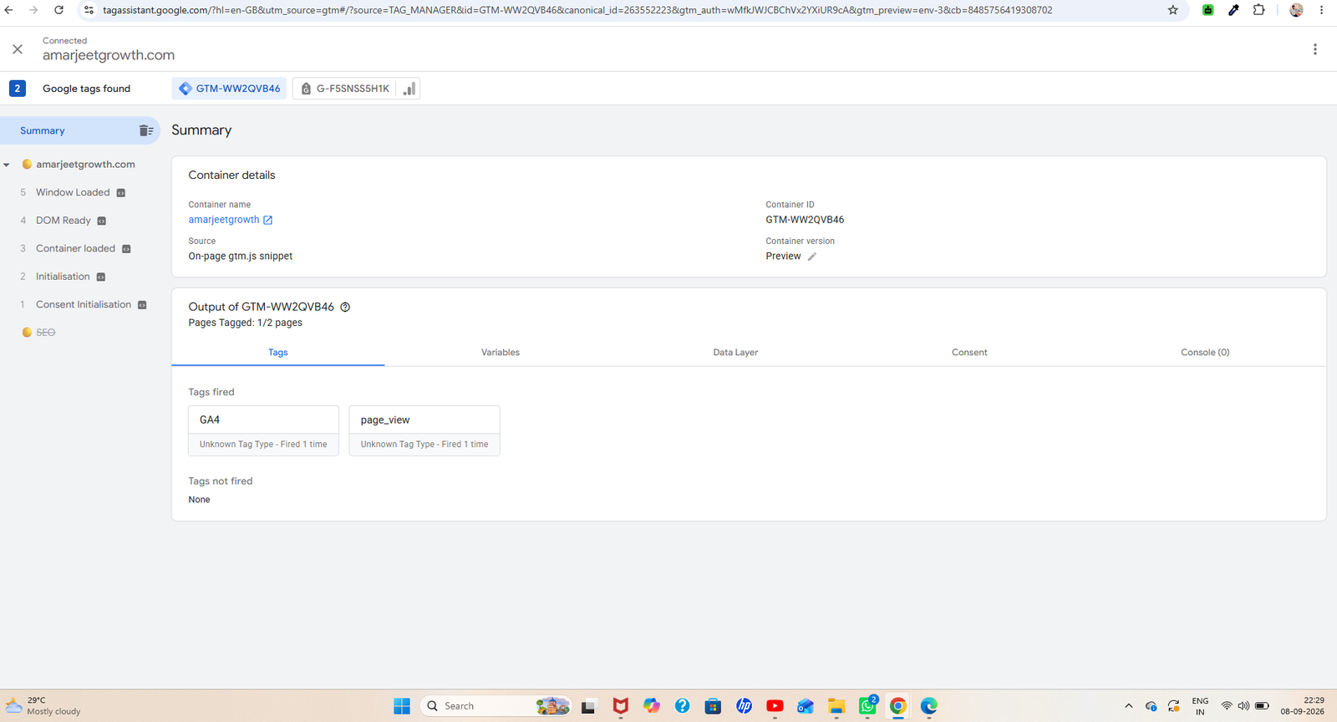Image resolution: width=1337 pixels, height=722 pixels.
Task: Click the Windows taskbar Search box
Action: 496,706
